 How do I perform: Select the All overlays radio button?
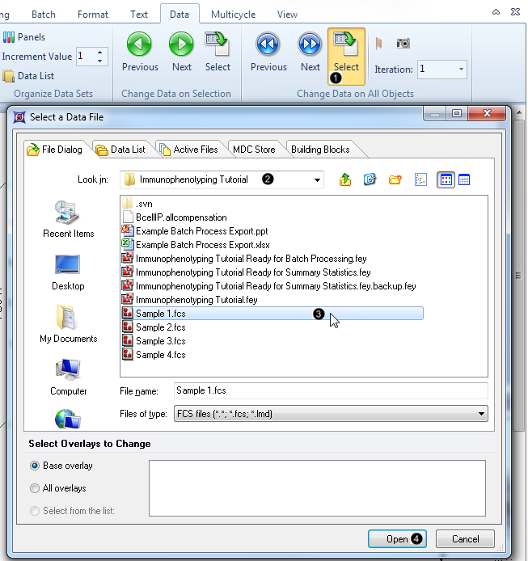[35, 488]
